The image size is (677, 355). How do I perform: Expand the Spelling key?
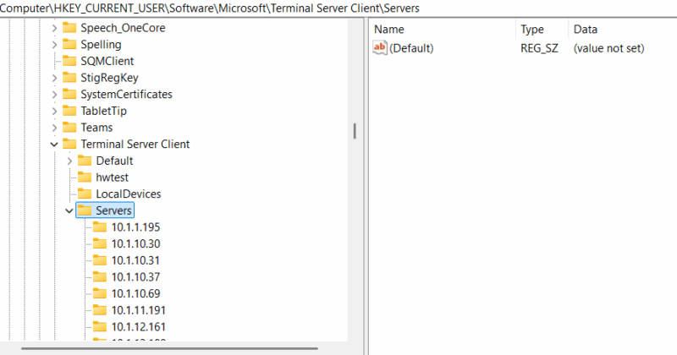54,45
